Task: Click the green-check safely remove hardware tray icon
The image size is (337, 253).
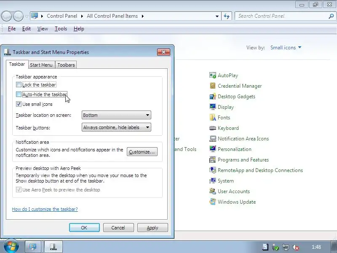Action: pyautogui.click(x=275, y=247)
